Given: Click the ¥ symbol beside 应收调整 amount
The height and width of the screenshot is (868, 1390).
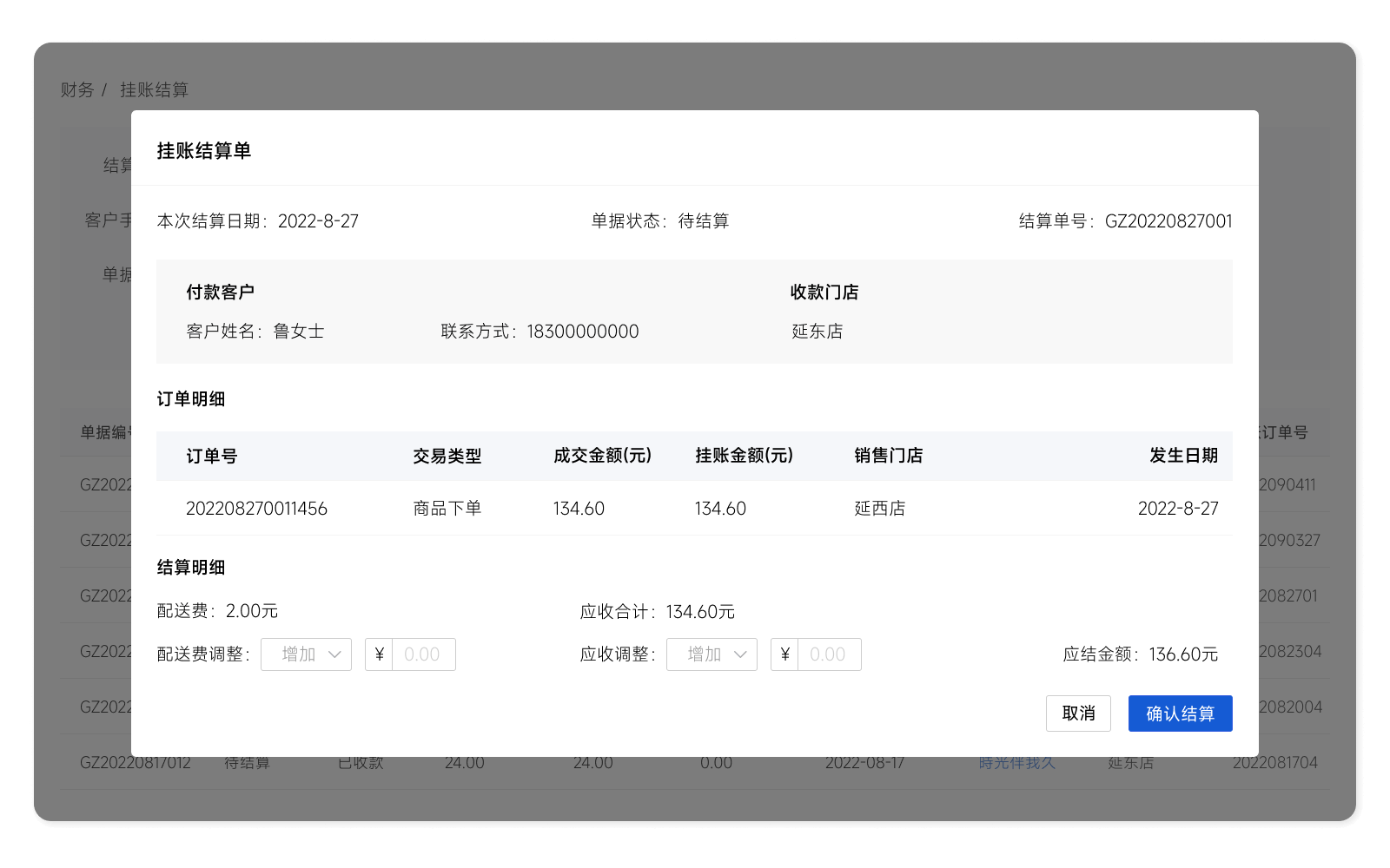Looking at the screenshot, I should tap(784, 654).
